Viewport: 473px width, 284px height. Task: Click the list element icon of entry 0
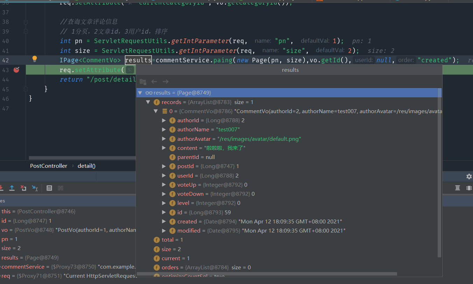(x=165, y=111)
